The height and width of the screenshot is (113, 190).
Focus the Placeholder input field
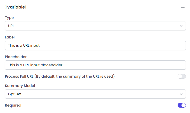point(95,65)
